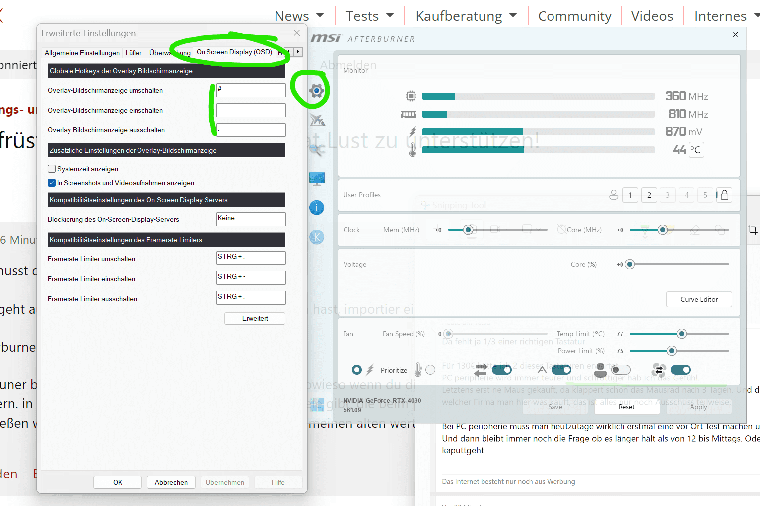760x506 pixels.
Task: Uncheck In Screenshots und Videoaufnahmen anzeigen
Action: (x=52, y=183)
